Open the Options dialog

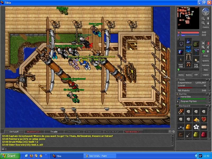[x=206, y=65]
